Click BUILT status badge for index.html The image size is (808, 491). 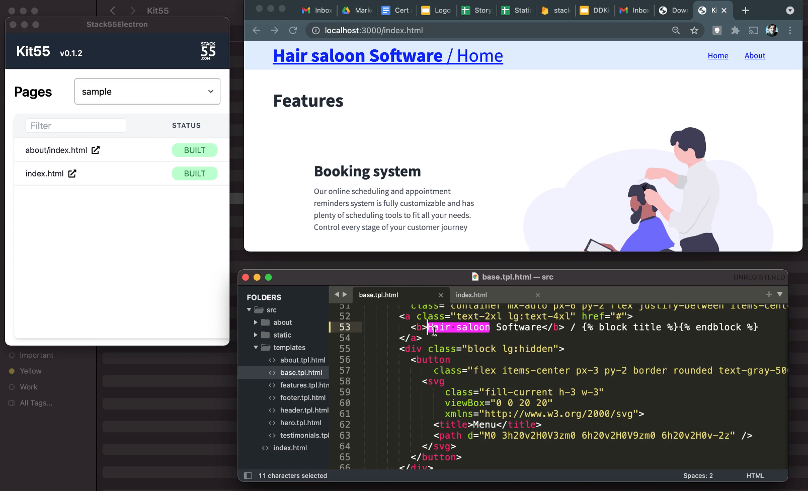[x=195, y=174]
